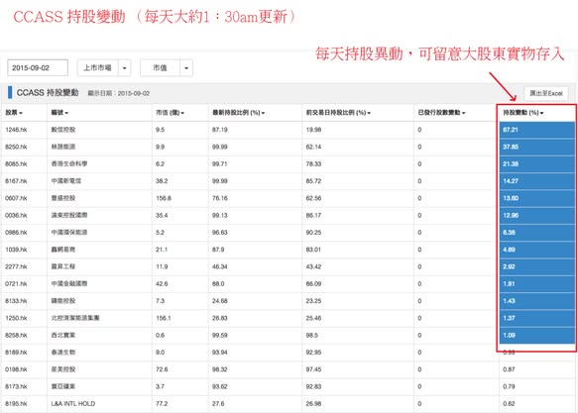Screen dimensions: 578x413
Task: Sort by the 持股變動 (%) column header
Action: click(x=523, y=113)
